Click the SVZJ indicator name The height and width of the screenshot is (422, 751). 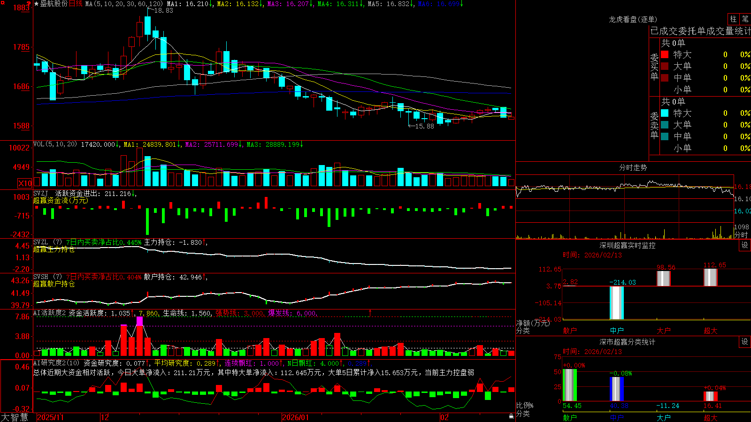(x=41, y=193)
